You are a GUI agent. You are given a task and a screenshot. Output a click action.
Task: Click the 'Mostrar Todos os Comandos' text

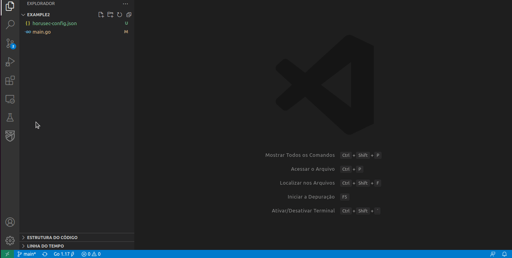click(x=300, y=155)
